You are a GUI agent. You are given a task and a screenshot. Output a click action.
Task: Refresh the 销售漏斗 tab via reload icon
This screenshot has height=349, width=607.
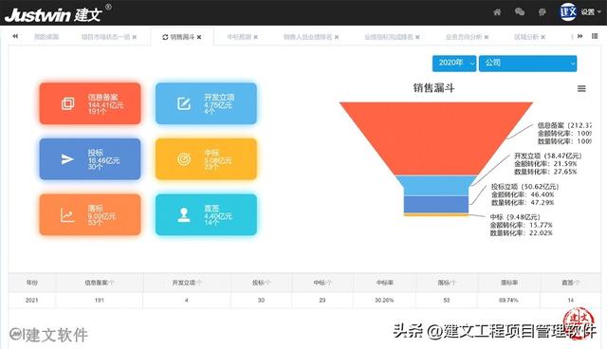pos(165,37)
